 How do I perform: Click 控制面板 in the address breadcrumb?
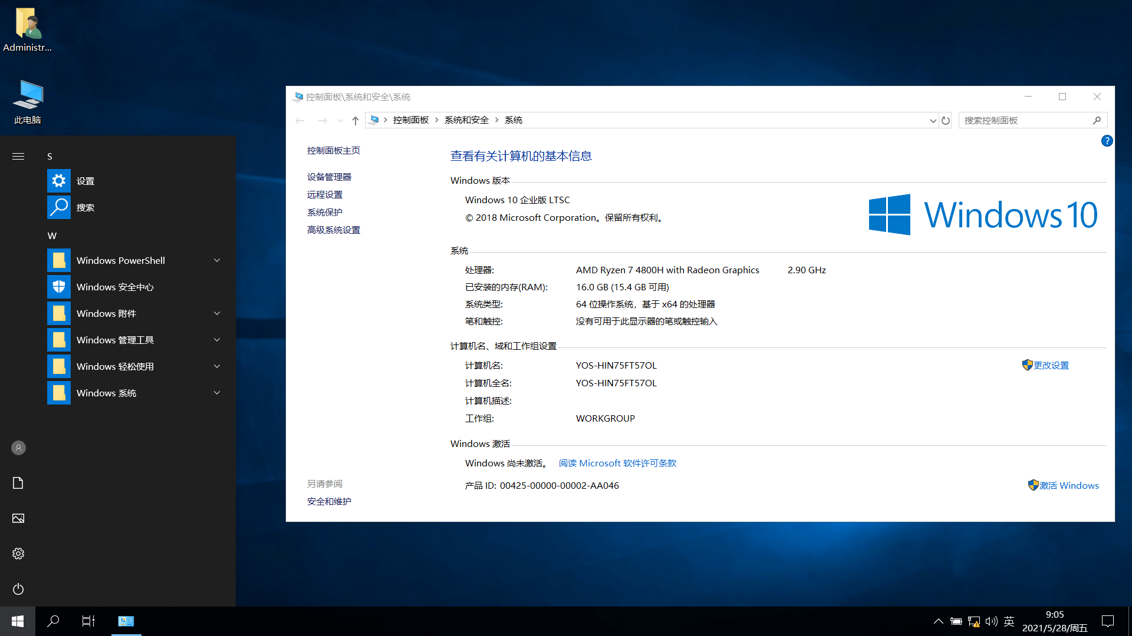411,120
